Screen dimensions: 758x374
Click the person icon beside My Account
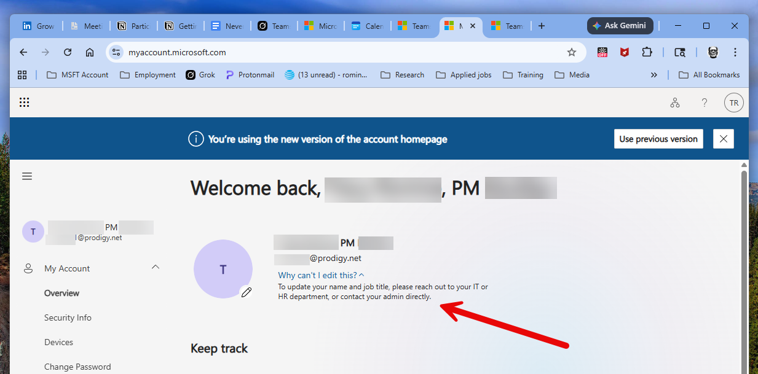[x=28, y=268]
